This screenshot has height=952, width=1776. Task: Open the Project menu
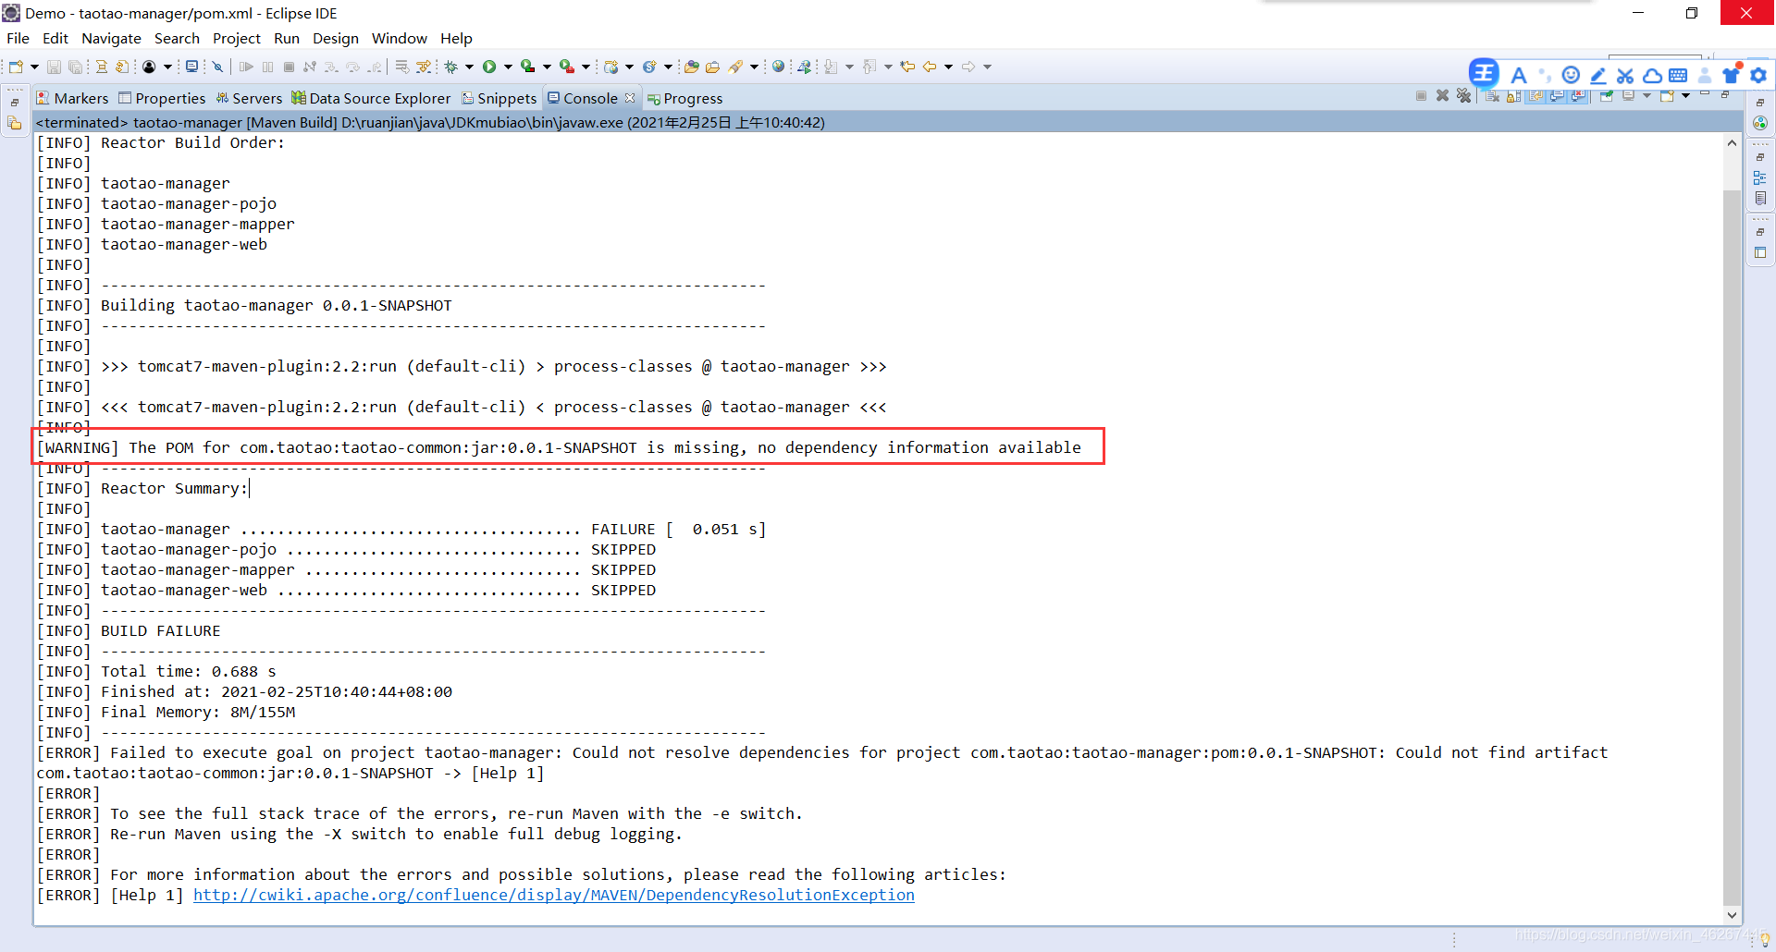[237, 38]
